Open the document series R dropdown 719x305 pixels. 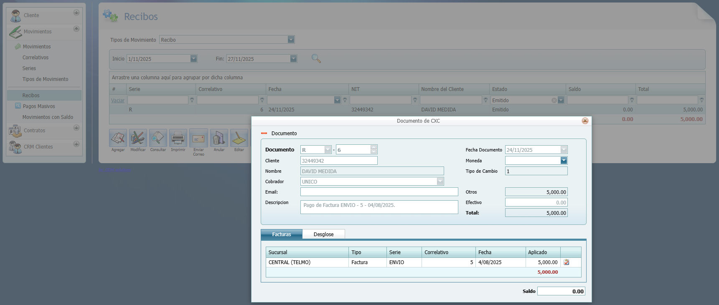pyautogui.click(x=328, y=150)
